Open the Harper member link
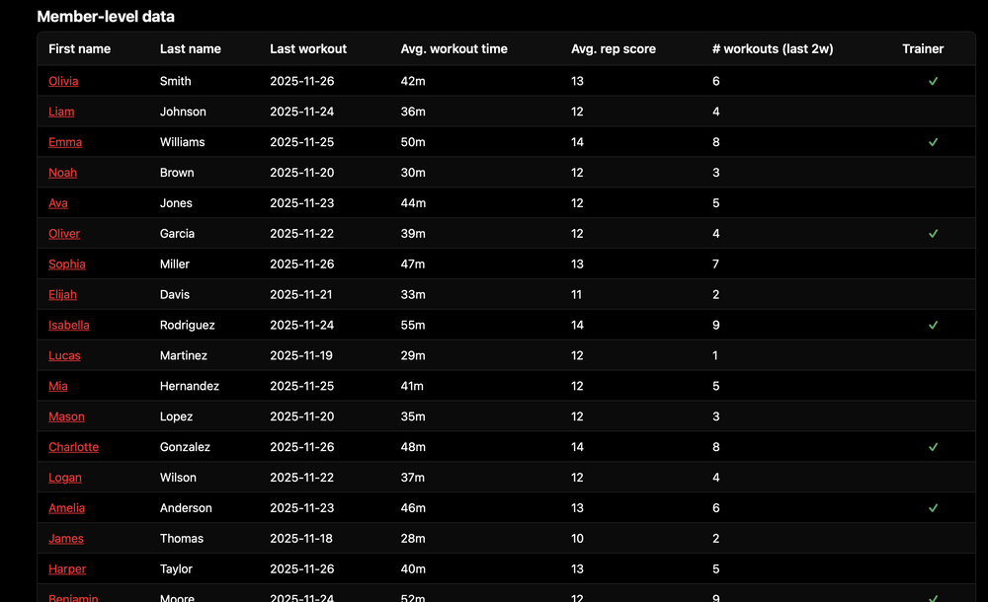 click(x=67, y=569)
